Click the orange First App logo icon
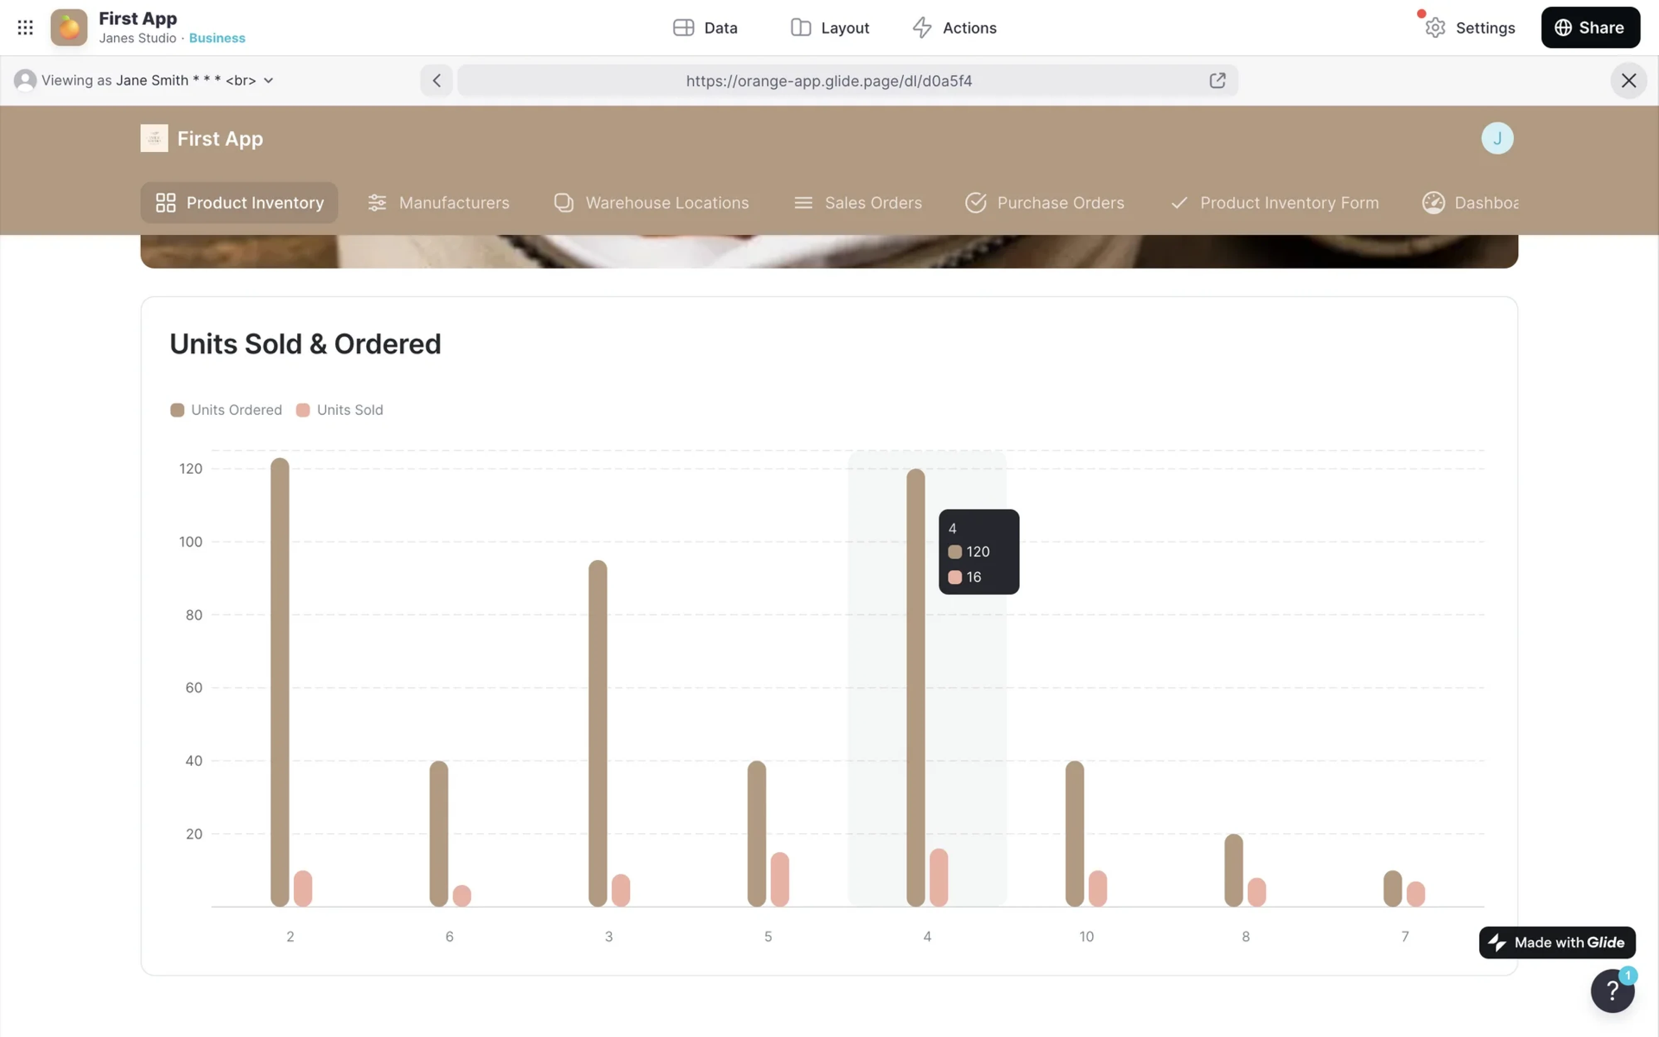 [69, 27]
